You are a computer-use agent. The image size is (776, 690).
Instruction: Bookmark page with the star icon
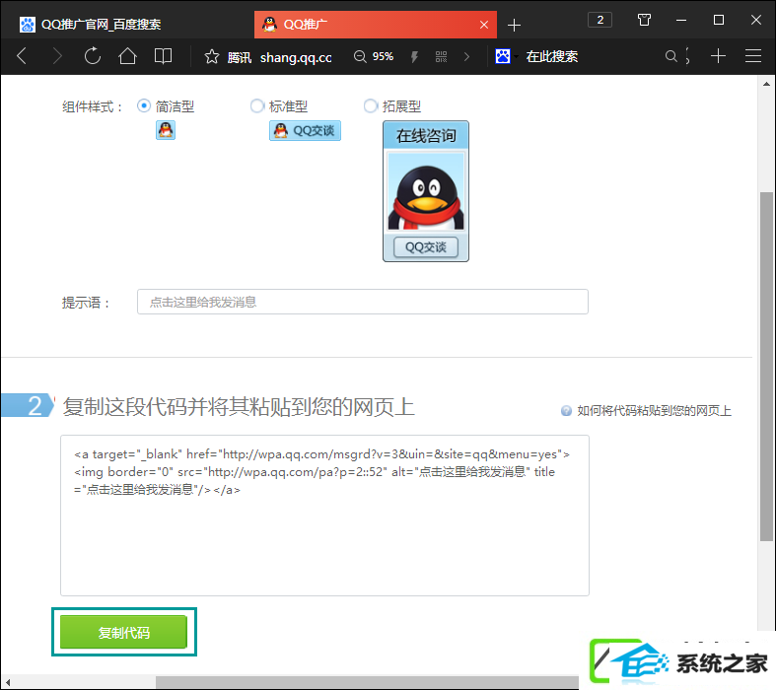pos(211,56)
